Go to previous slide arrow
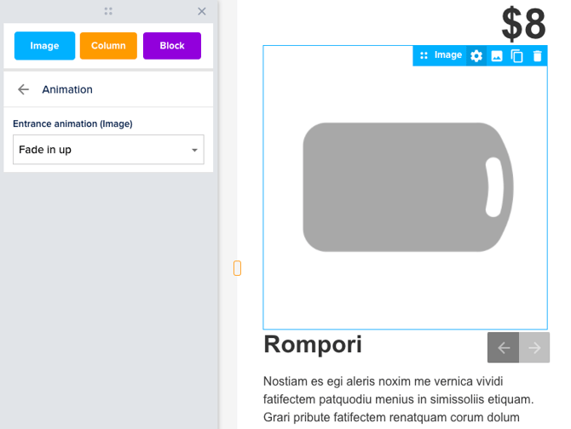Image resolution: width=571 pixels, height=429 pixels. (x=504, y=347)
